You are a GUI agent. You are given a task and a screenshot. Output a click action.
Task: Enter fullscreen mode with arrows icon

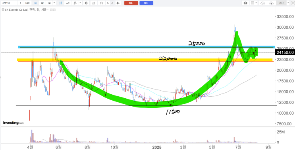(293, 3)
